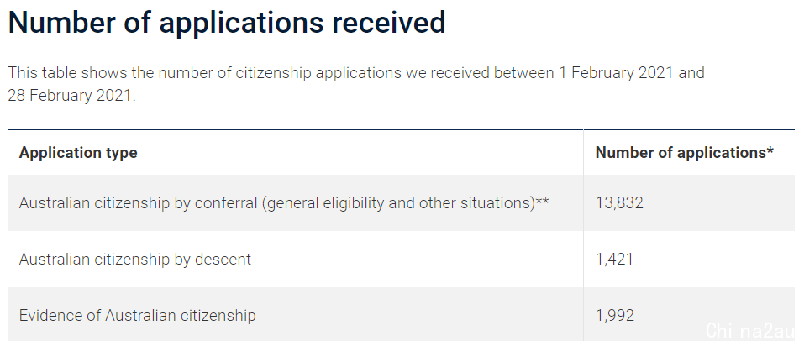Select the Australian citizenship by conferral row label
The width and height of the screenshot is (799, 341).
click(284, 203)
